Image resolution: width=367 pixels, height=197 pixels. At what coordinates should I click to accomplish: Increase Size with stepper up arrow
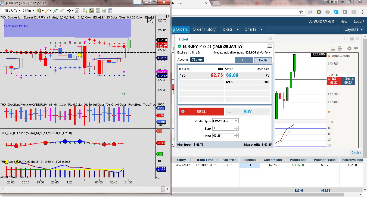click(x=236, y=127)
